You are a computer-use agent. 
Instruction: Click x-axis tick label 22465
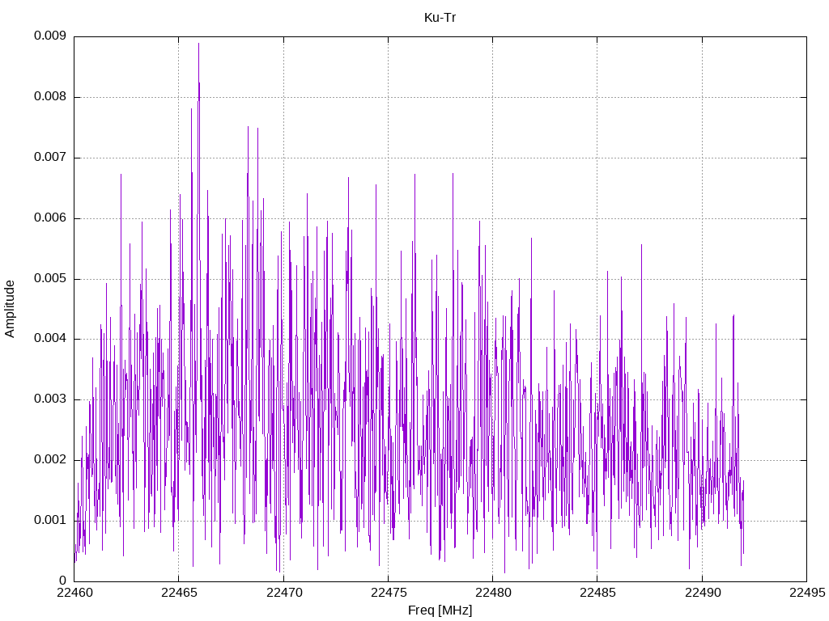pyautogui.click(x=179, y=593)
